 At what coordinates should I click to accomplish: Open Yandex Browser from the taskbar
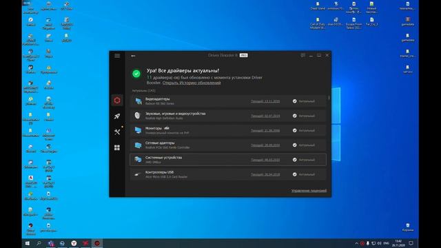click(x=74, y=243)
